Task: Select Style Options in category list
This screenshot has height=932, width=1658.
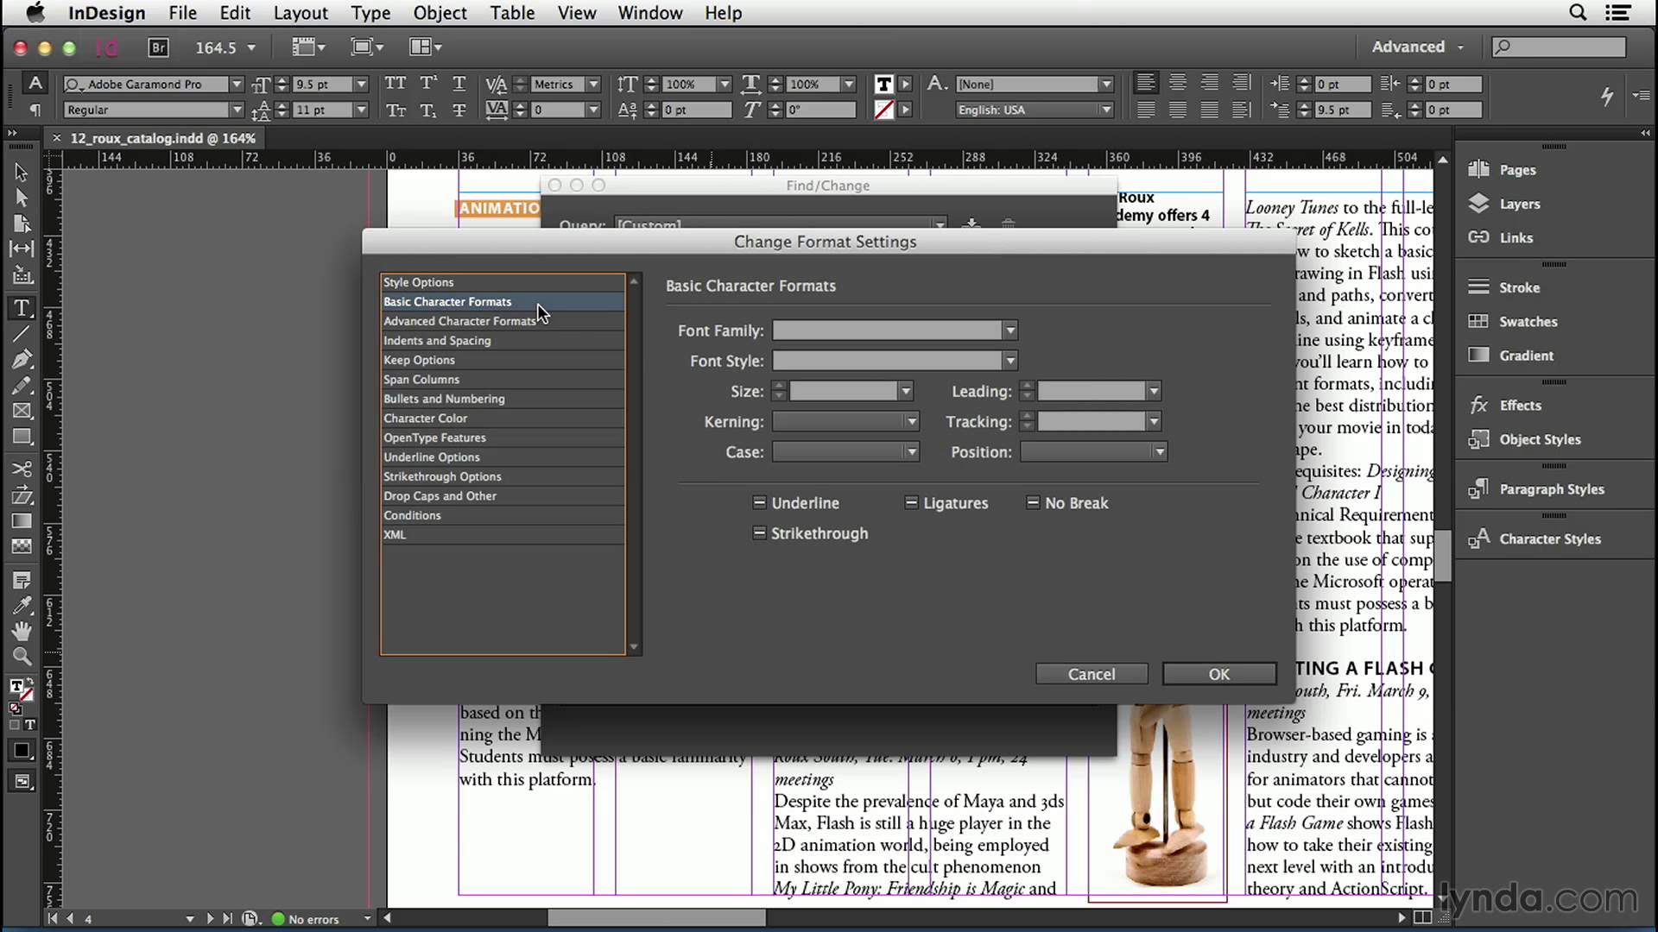Action: (x=503, y=282)
